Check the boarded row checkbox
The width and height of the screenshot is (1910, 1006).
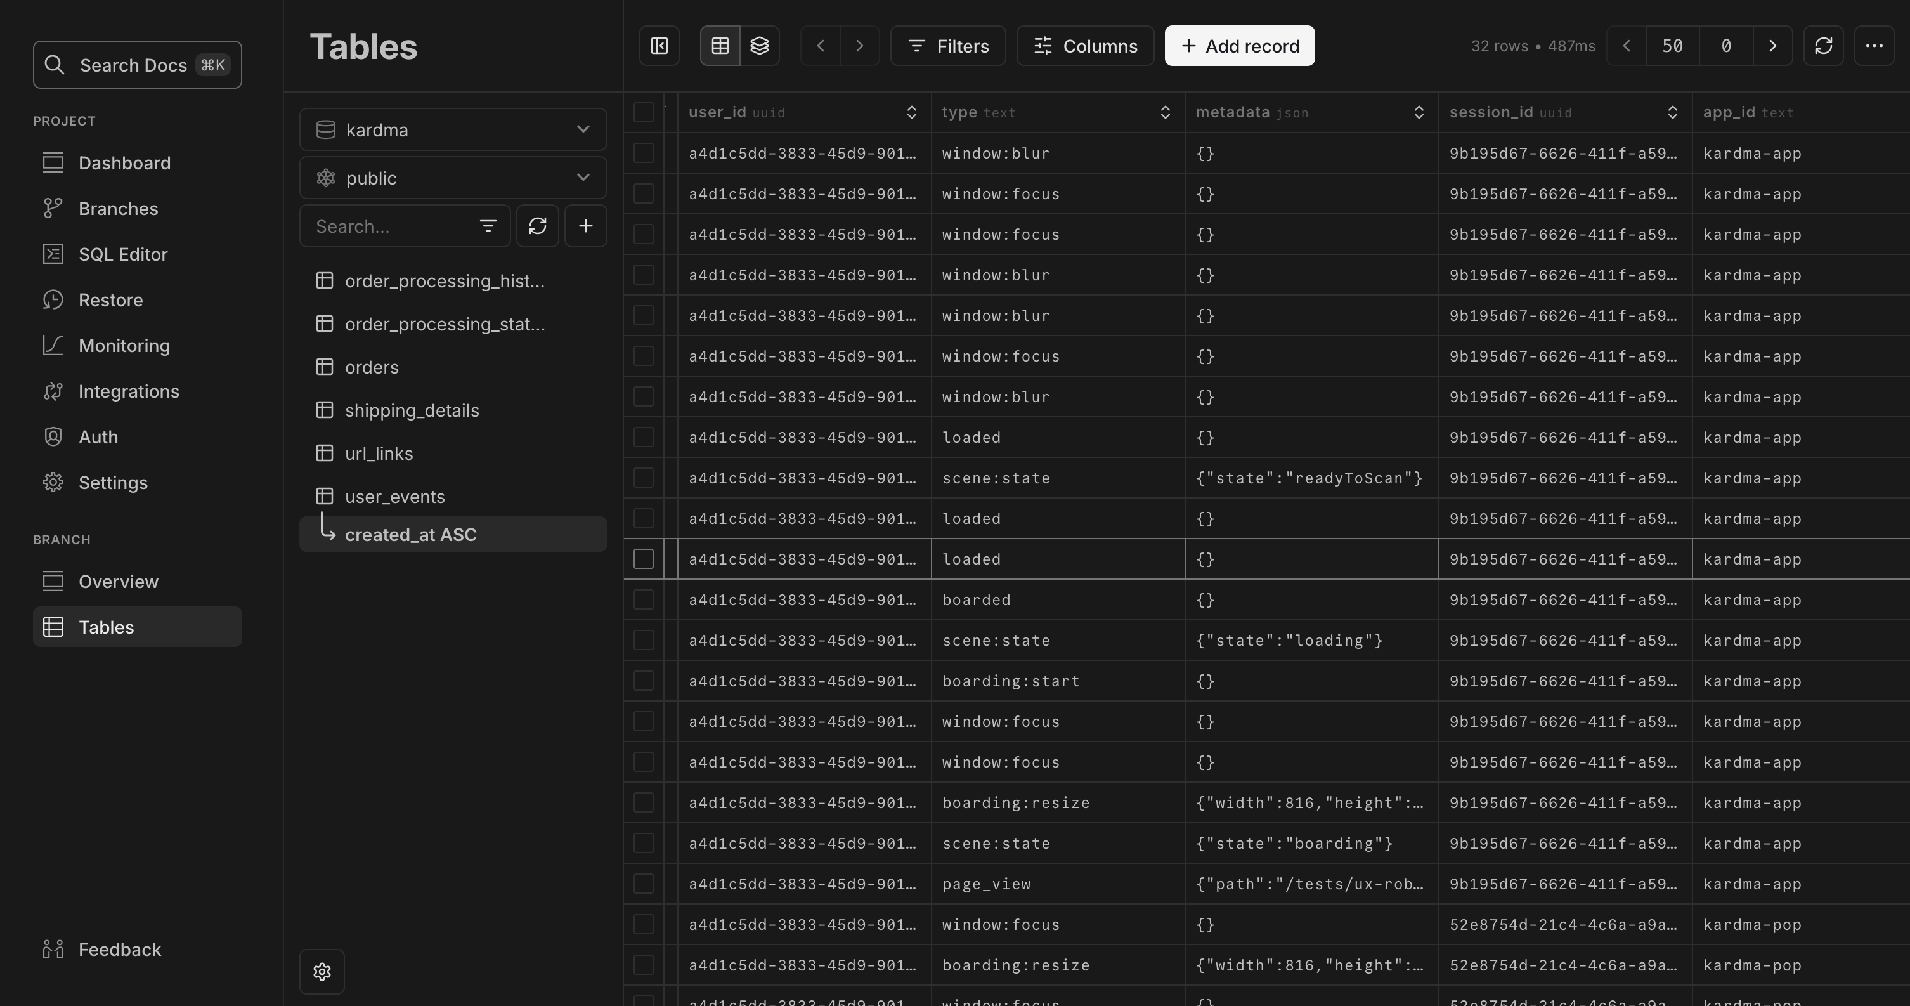(643, 599)
